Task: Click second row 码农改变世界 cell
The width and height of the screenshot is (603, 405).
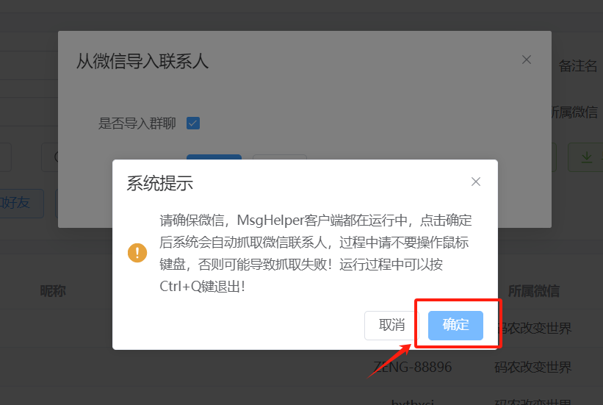Action: click(533, 368)
